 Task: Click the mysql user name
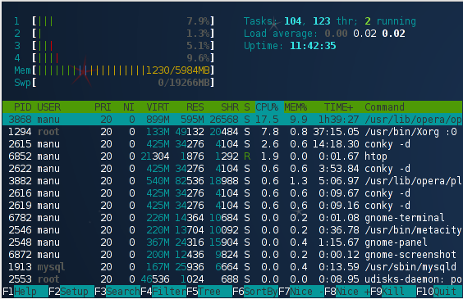pos(51,267)
